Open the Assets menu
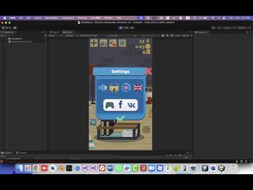This screenshot has width=253, height=190. pyautogui.click(x=38, y=18)
